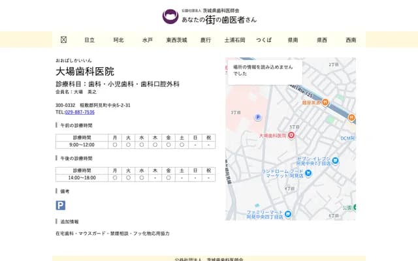Click the セブン-イレブン store marker on map
This screenshot has width=418, height=261.
[335, 161]
